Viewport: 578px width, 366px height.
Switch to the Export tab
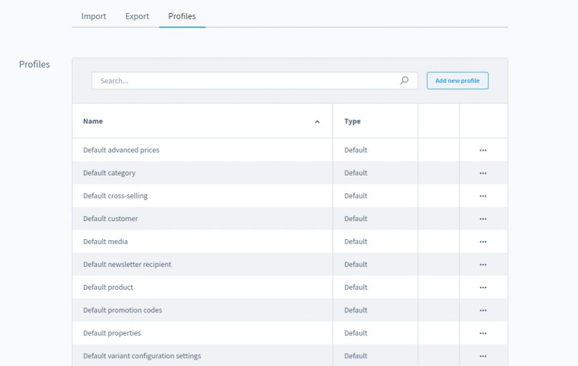[x=137, y=16]
